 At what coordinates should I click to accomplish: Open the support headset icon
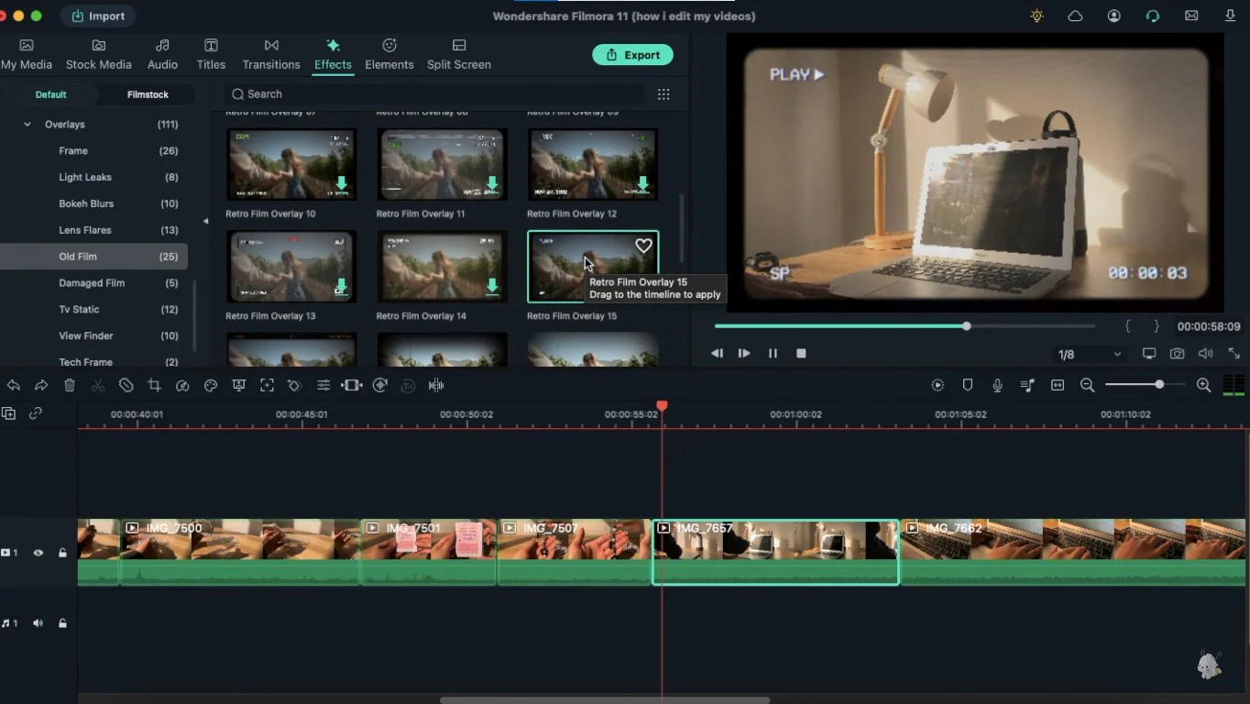(x=1153, y=16)
